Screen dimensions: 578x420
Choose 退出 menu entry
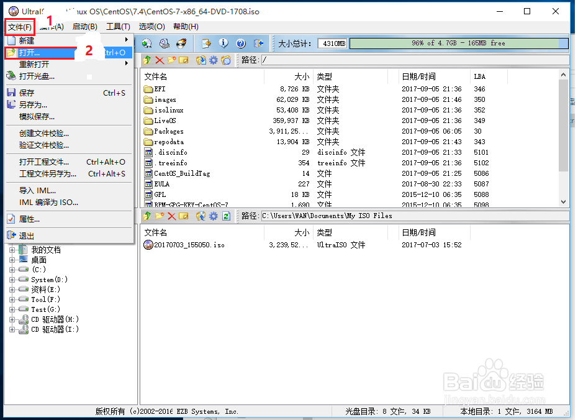pyautogui.click(x=68, y=236)
